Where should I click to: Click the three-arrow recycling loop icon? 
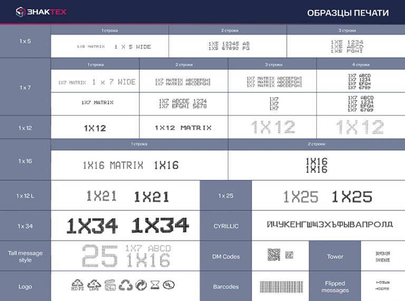click(x=126, y=285)
